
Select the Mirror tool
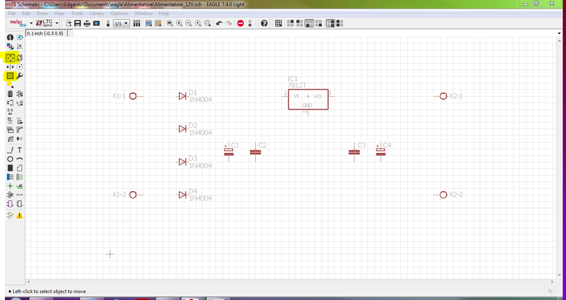click(10, 67)
